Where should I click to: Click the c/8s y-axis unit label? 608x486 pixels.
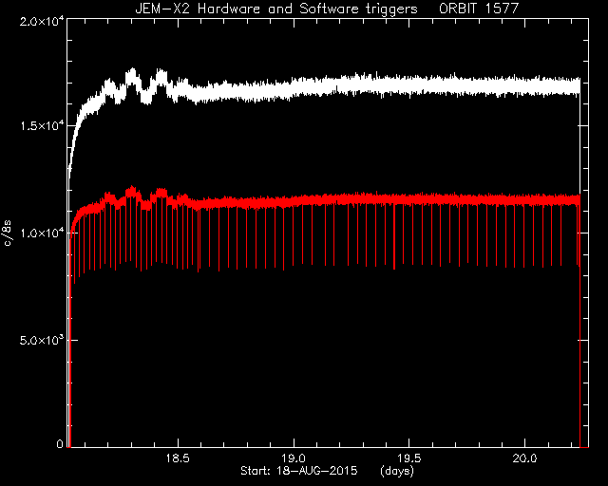point(8,234)
